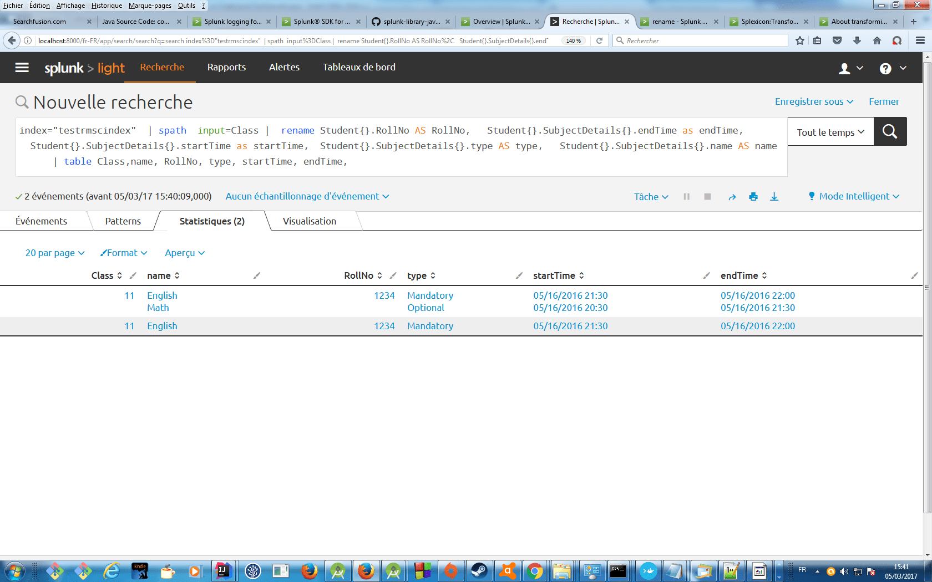The image size is (932, 582).
Task: Switch to the Visualisation tab
Action: (x=310, y=221)
